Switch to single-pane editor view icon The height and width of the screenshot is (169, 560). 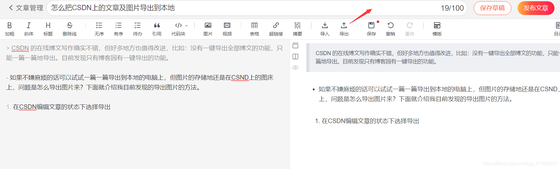pyautogui.click(x=296, y=45)
